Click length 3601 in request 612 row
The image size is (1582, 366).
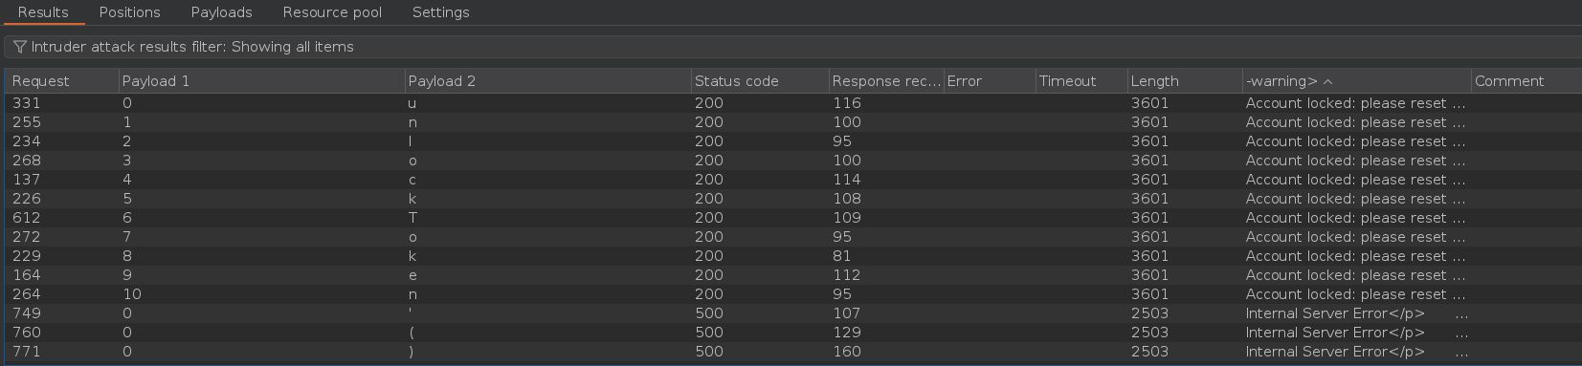(1184, 218)
